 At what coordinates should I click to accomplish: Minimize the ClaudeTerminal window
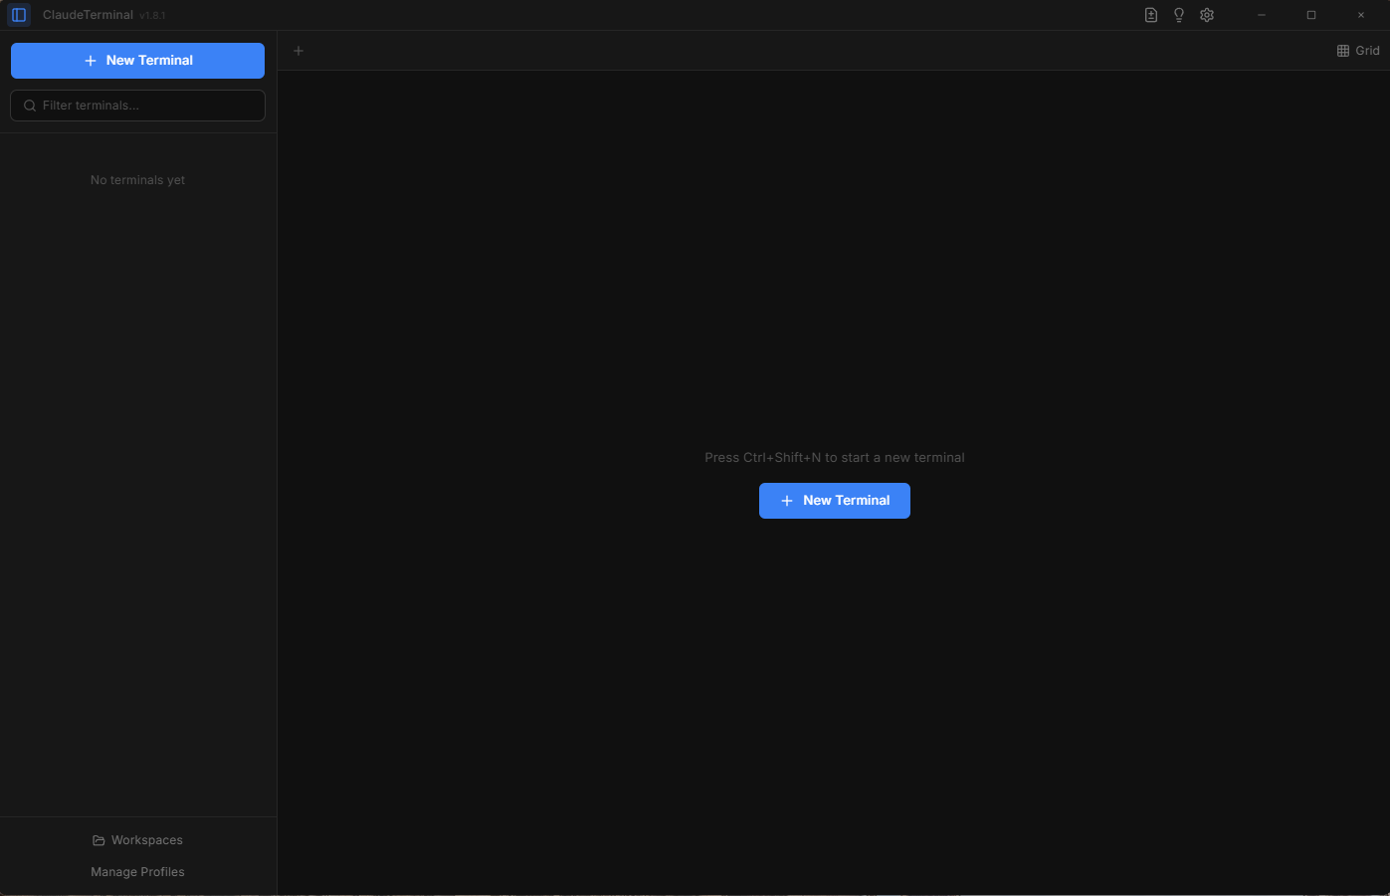click(1261, 14)
